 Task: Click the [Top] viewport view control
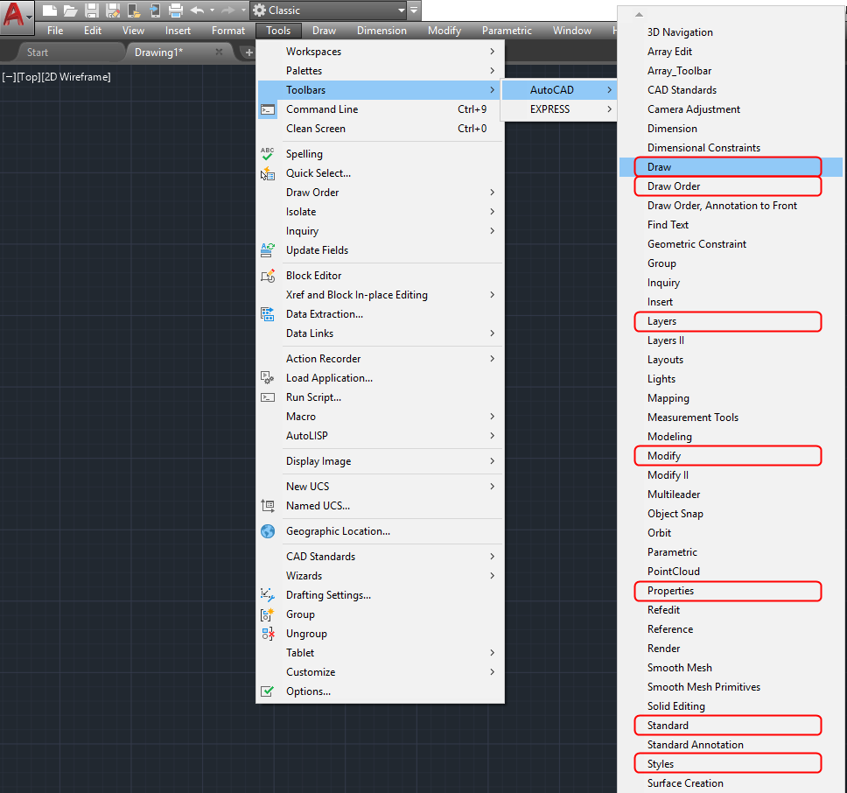tap(29, 77)
